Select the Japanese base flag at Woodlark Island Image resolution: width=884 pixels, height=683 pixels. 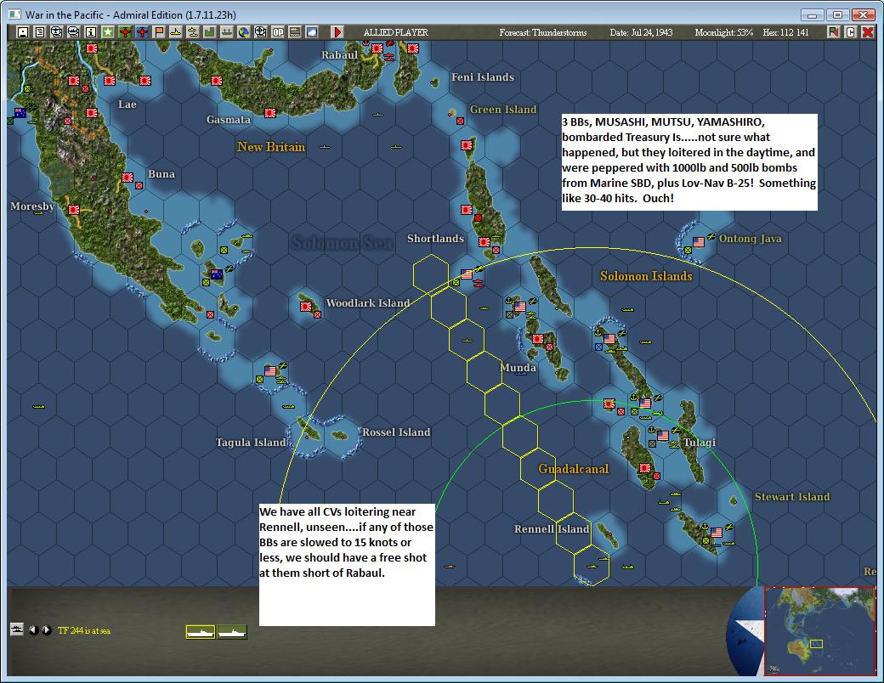click(x=306, y=307)
